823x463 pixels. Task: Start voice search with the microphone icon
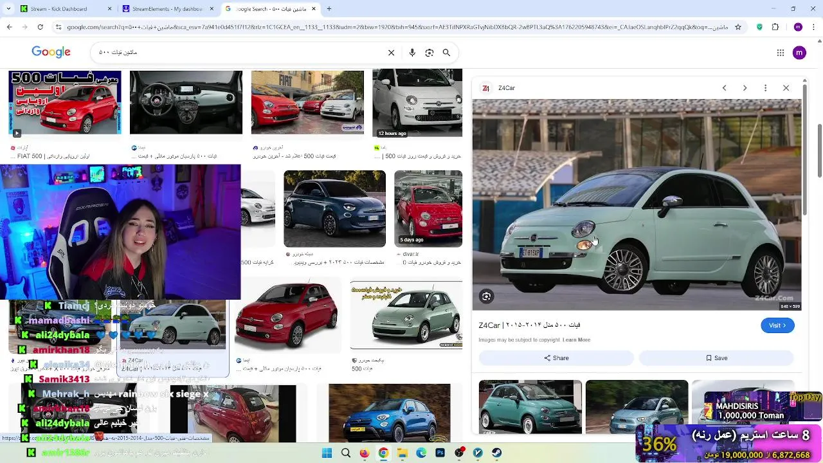click(412, 53)
